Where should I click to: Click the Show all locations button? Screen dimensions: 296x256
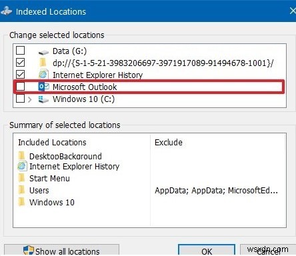tap(61, 250)
